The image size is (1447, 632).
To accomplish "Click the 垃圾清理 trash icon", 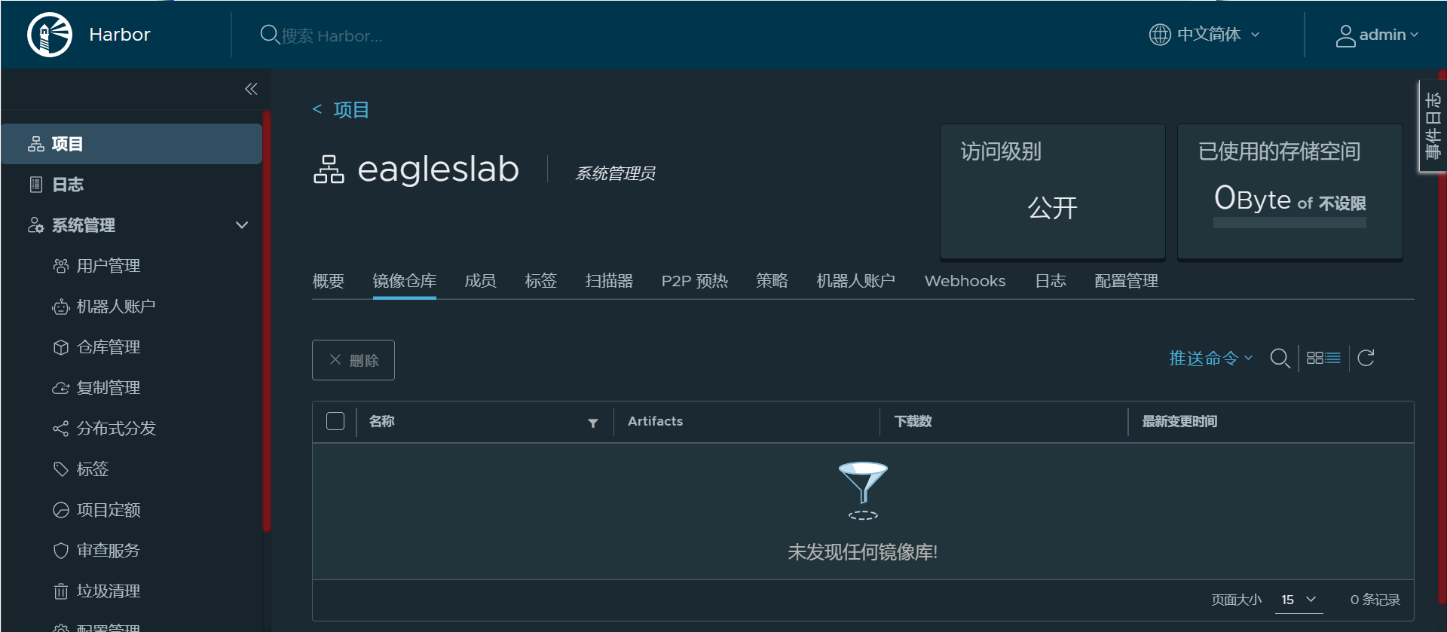I will (61, 591).
